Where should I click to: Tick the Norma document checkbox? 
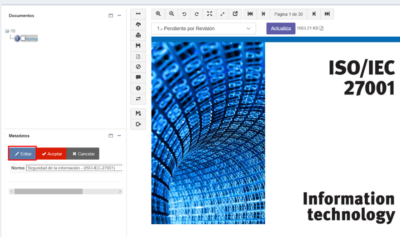[23, 38]
